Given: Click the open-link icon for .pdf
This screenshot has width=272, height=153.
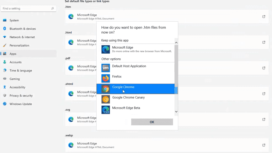Looking at the screenshot, I should 264,68.
